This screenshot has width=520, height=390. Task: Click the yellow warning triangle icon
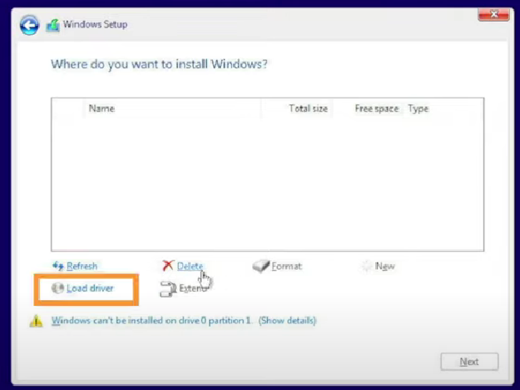click(x=36, y=321)
